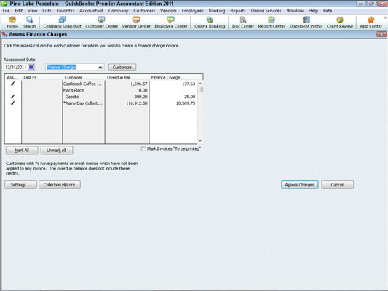Launch Online Banking from toolbar
Image resolution: width=388 pixels, height=291 pixels.
click(210, 20)
